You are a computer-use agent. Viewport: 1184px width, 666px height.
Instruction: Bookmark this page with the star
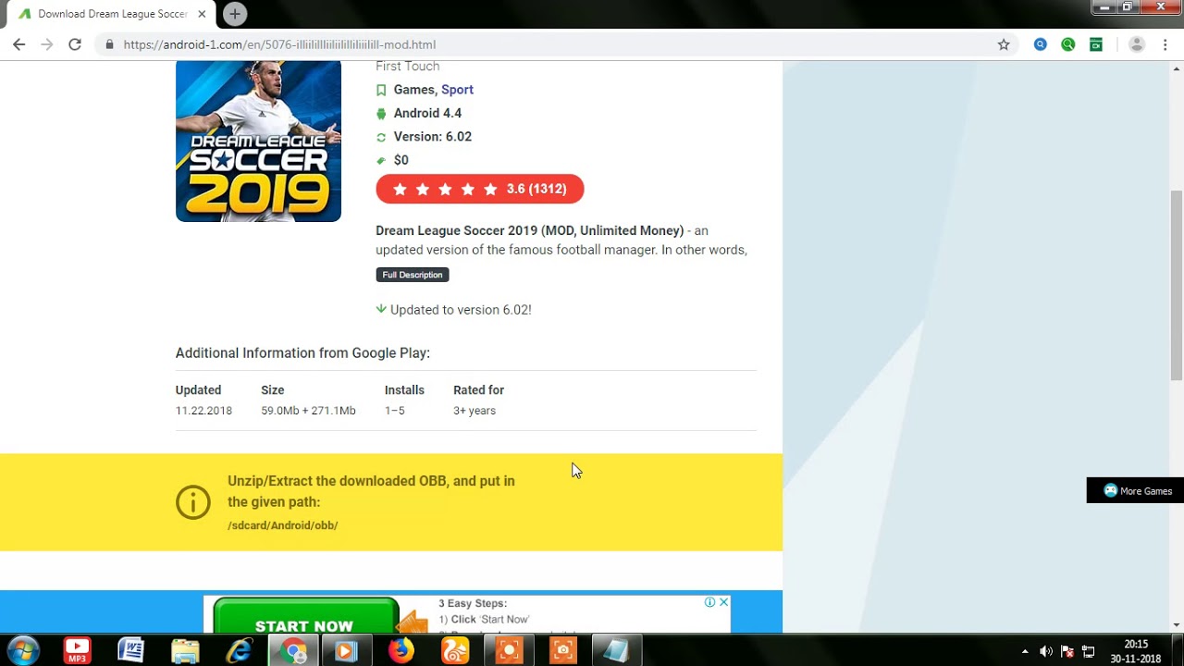point(1004,44)
